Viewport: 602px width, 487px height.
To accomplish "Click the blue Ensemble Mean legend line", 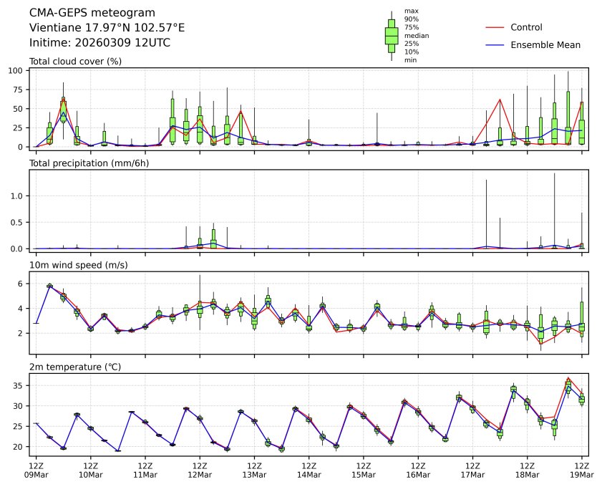I will [495, 44].
